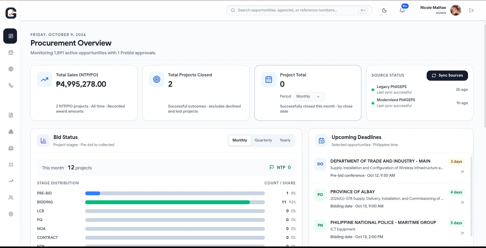Open the sliders icon in sidebar
Image resolution: width=486 pixels, height=248 pixels.
pos(11,165)
